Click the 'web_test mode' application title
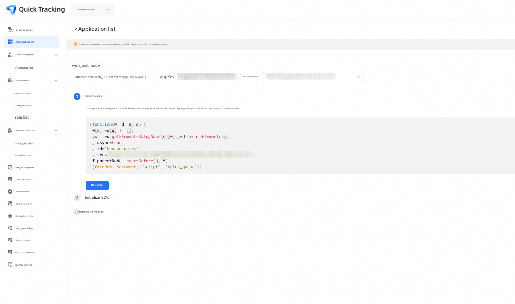The image size is (515, 304). pyautogui.click(x=86, y=65)
